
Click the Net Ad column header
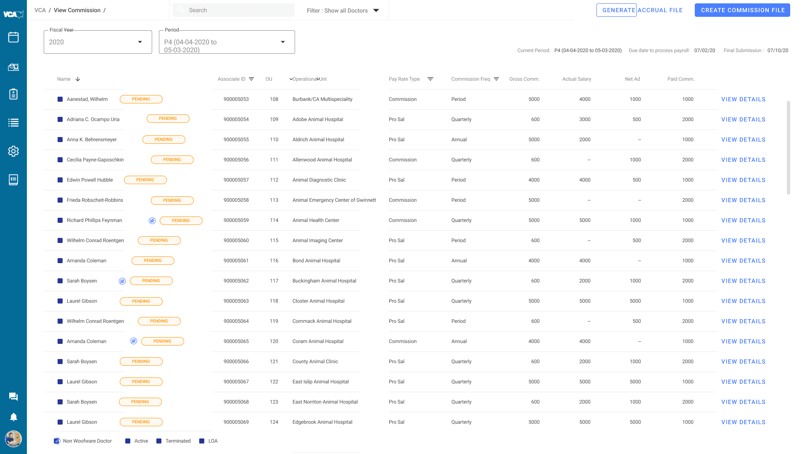tap(632, 79)
